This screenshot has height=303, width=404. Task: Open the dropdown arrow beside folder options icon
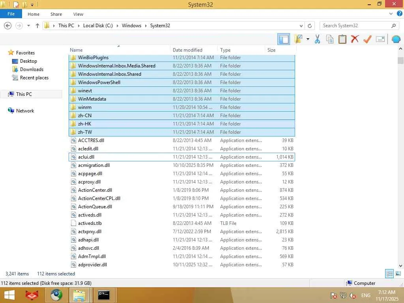pyautogui.click(x=308, y=39)
